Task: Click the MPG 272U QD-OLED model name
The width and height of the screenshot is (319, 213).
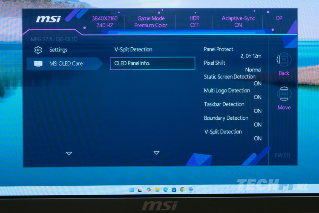Action: click(x=54, y=39)
